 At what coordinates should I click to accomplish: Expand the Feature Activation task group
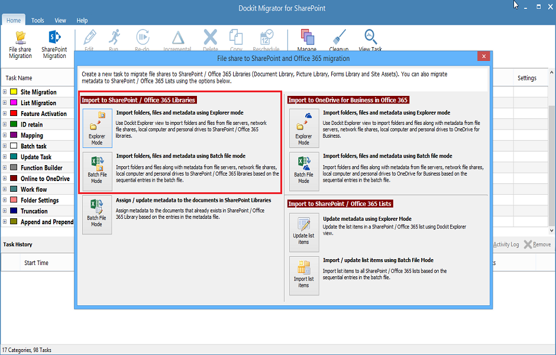5,114
